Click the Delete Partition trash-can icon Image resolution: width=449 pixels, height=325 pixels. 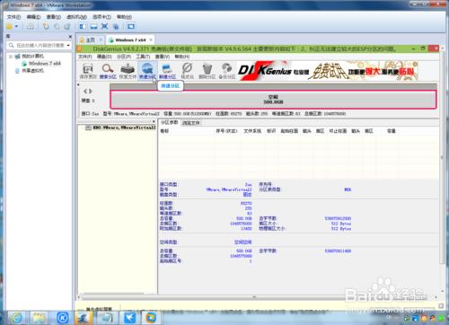pos(207,71)
